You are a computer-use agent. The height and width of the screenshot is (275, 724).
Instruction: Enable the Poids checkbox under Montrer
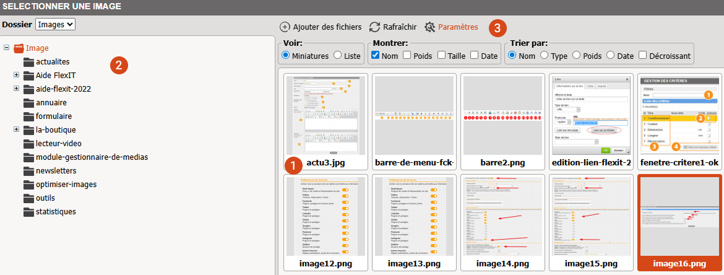(407, 56)
